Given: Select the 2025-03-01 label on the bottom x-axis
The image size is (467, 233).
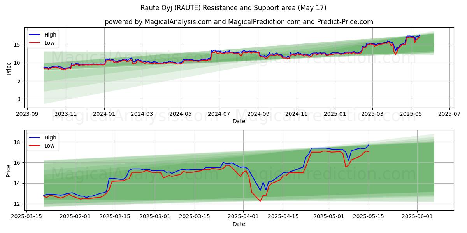Looking at the screenshot, I should pyautogui.click(x=155, y=217).
